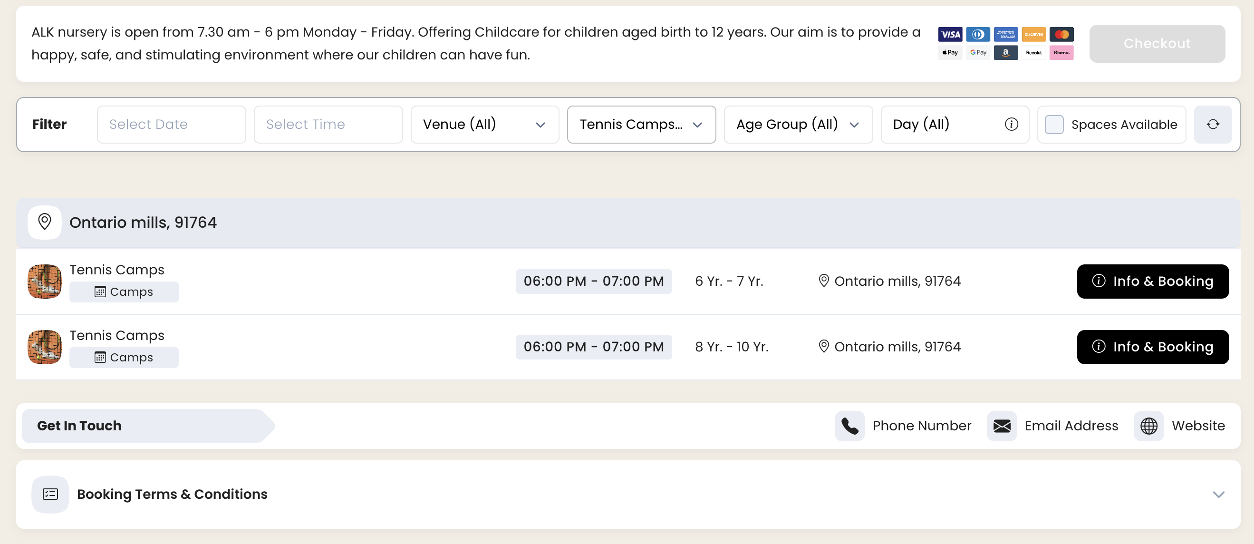1254x544 pixels.
Task: Expand Booking Terms & Conditions chevron
Action: (1218, 494)
